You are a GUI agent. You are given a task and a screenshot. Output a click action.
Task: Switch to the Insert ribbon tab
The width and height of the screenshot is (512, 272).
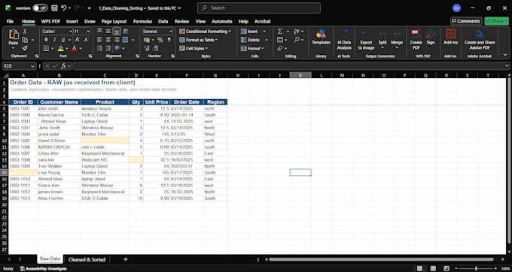(x=72, y=21)
